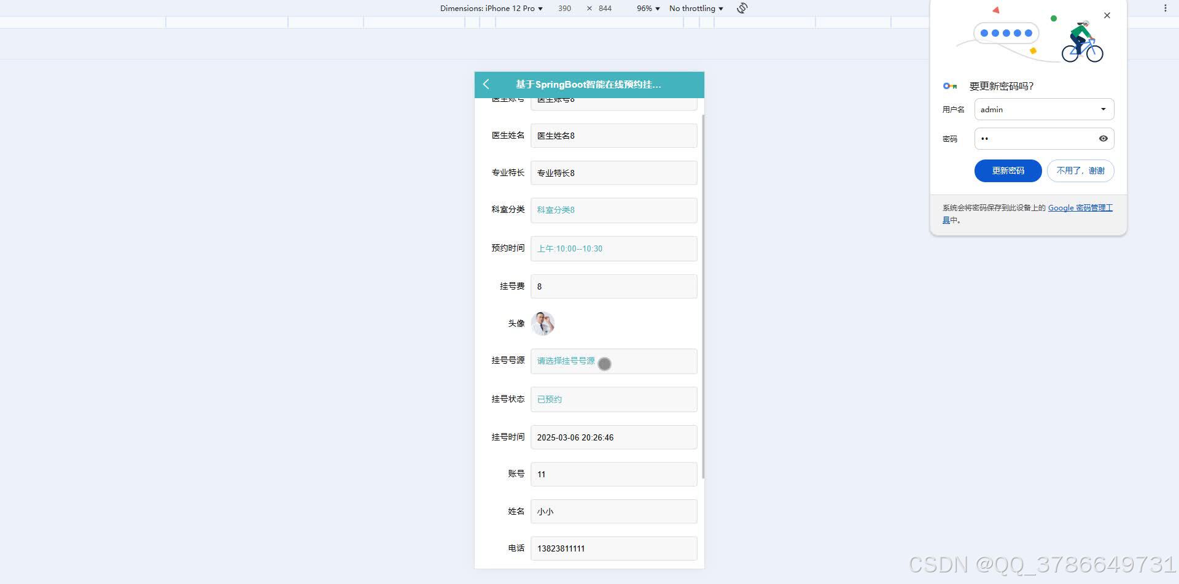The image size is (1179, 584).
Task: Click the 姓名 input field
Action: click(613, 512)
